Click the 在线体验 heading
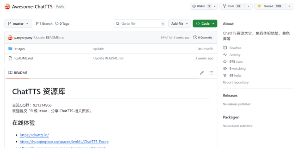This screenshot has width=305, height=148. (x=24, y=123)
